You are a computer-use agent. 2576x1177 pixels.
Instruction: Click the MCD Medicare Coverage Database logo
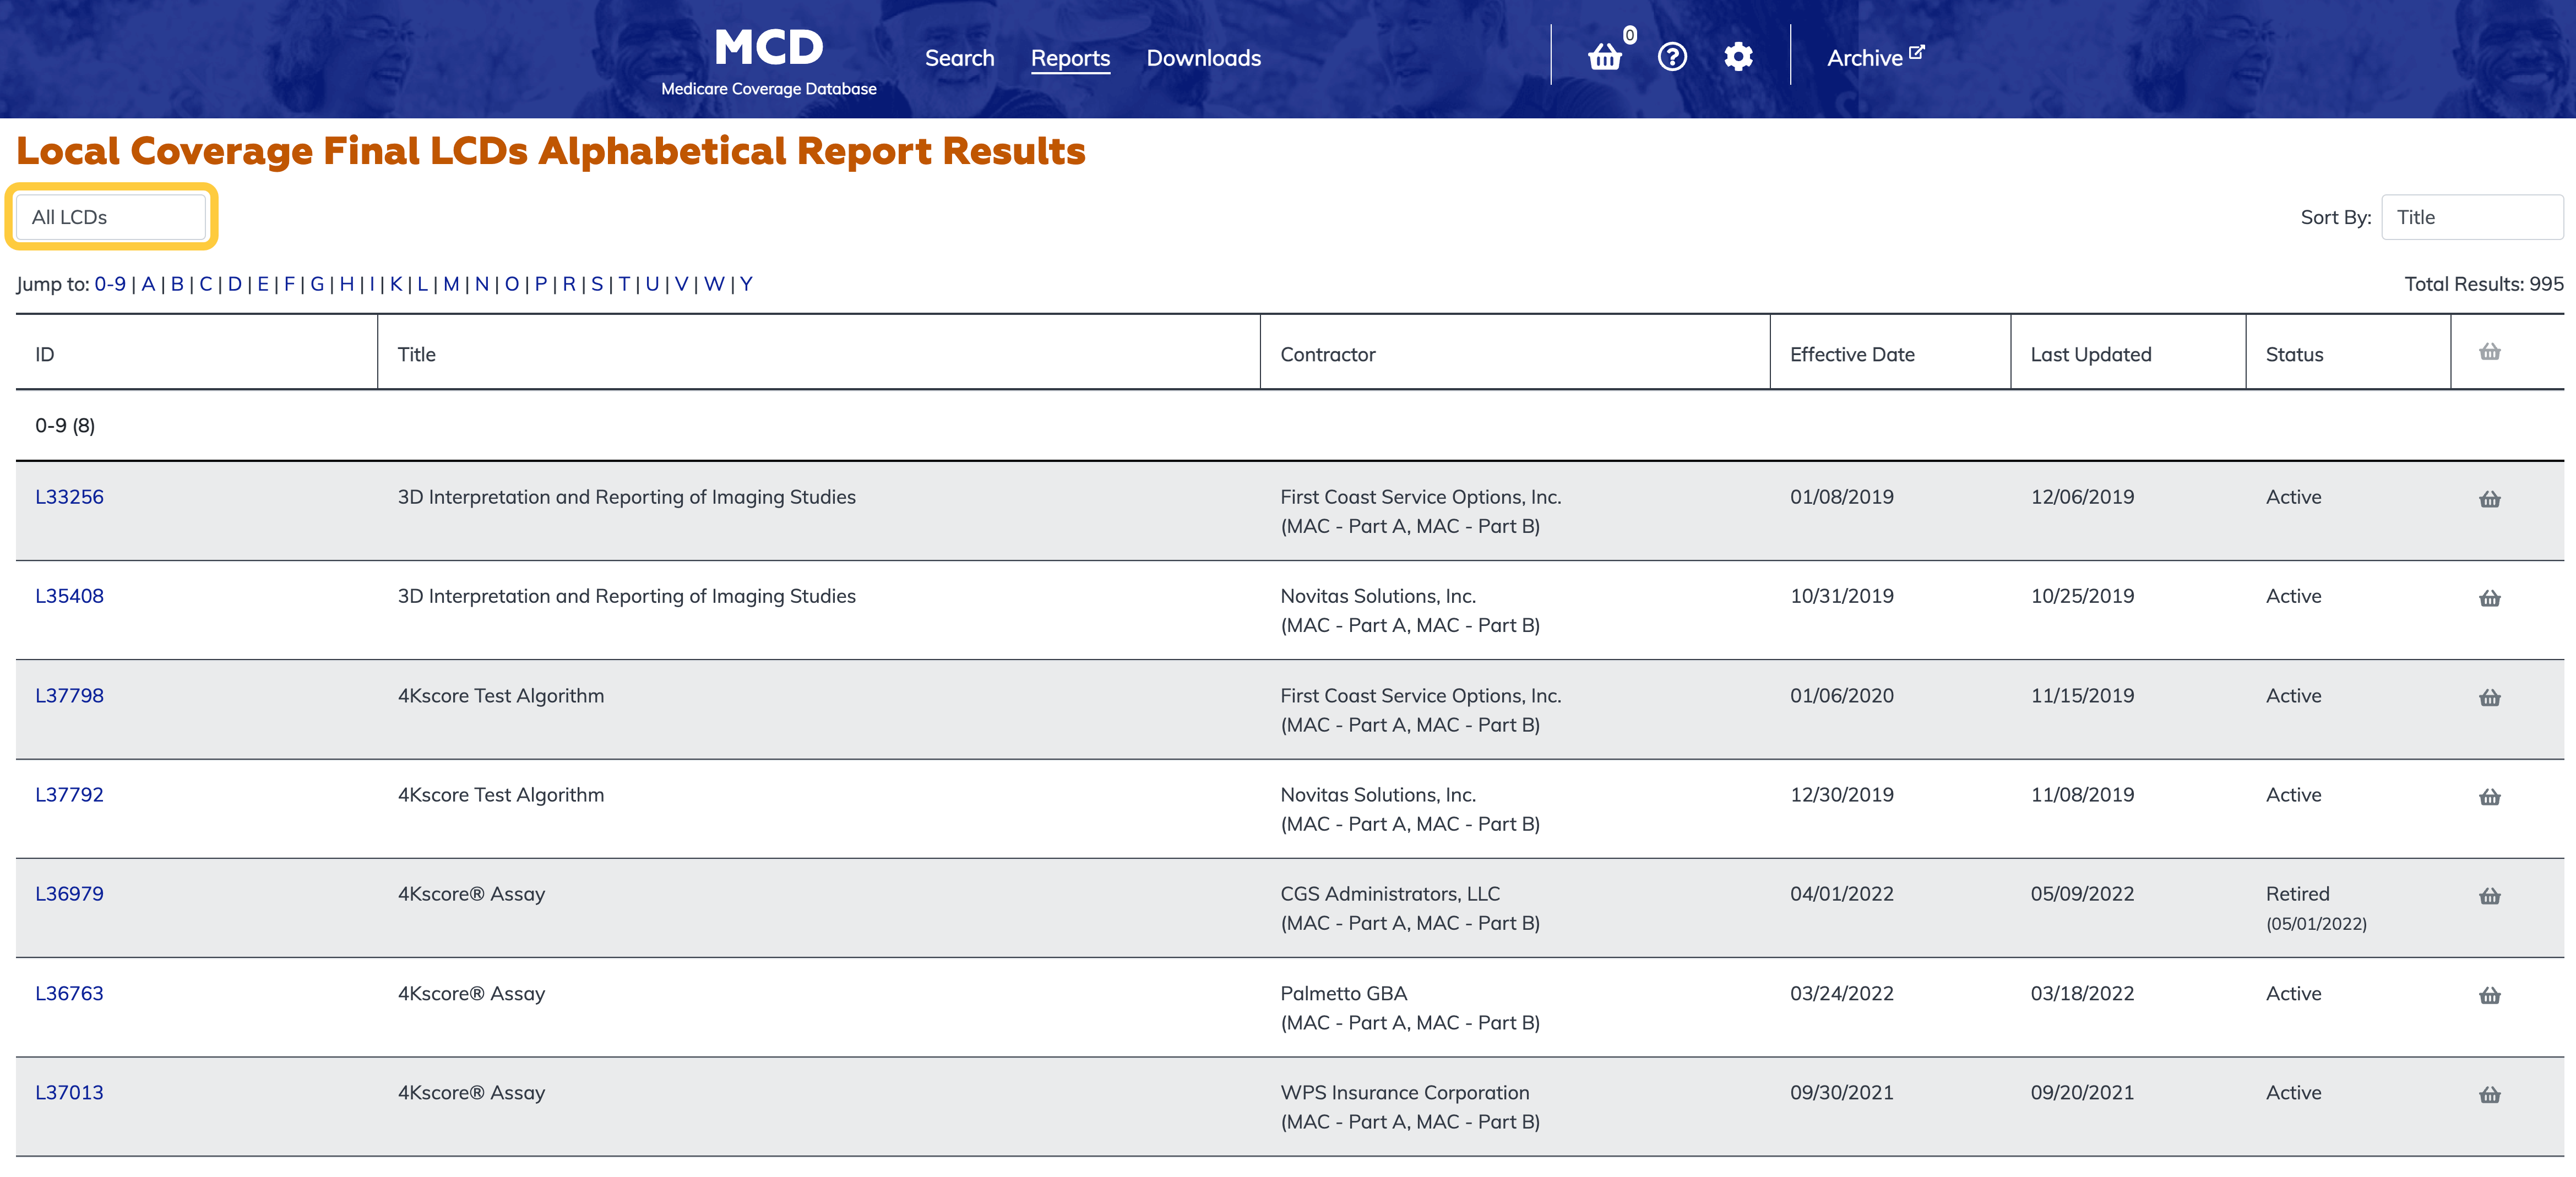coord(768,60)
